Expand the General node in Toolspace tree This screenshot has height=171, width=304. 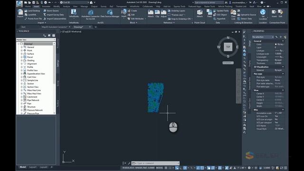click(x=21, y=47)
